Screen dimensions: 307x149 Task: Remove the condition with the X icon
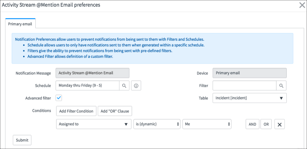point(280,124)
